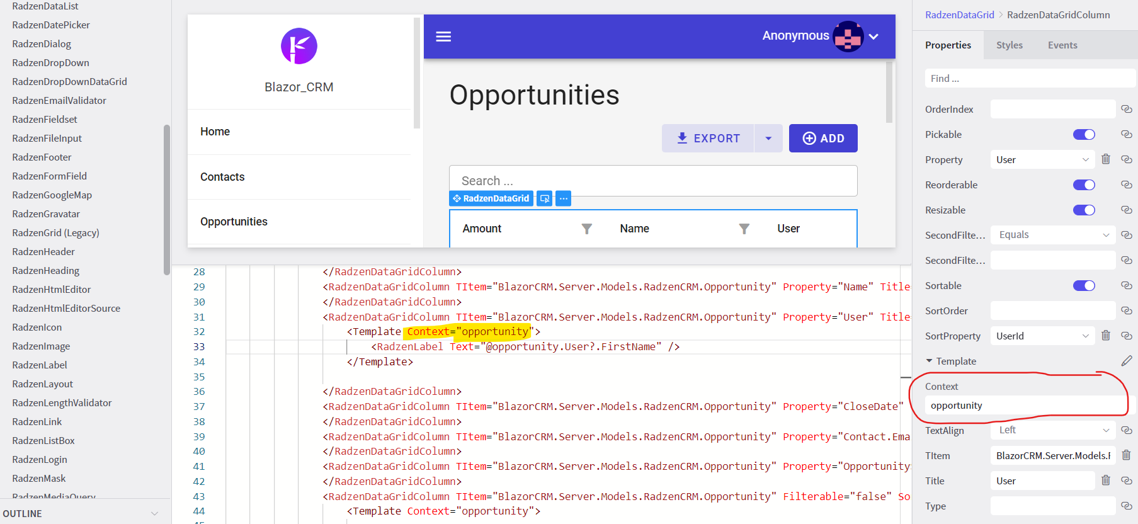Open the RadzenDataGrid ellipsis options button
Screen dimensions: 1138x524
pyautogui.click(x=564, y=198)
